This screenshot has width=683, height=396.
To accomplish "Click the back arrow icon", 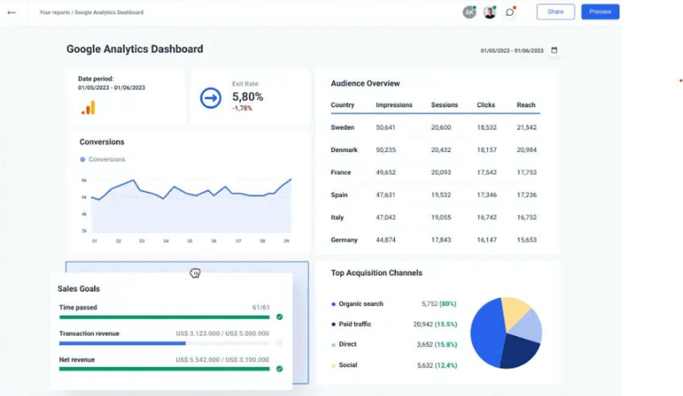I will pyautogui.click(x=12, y=12).
